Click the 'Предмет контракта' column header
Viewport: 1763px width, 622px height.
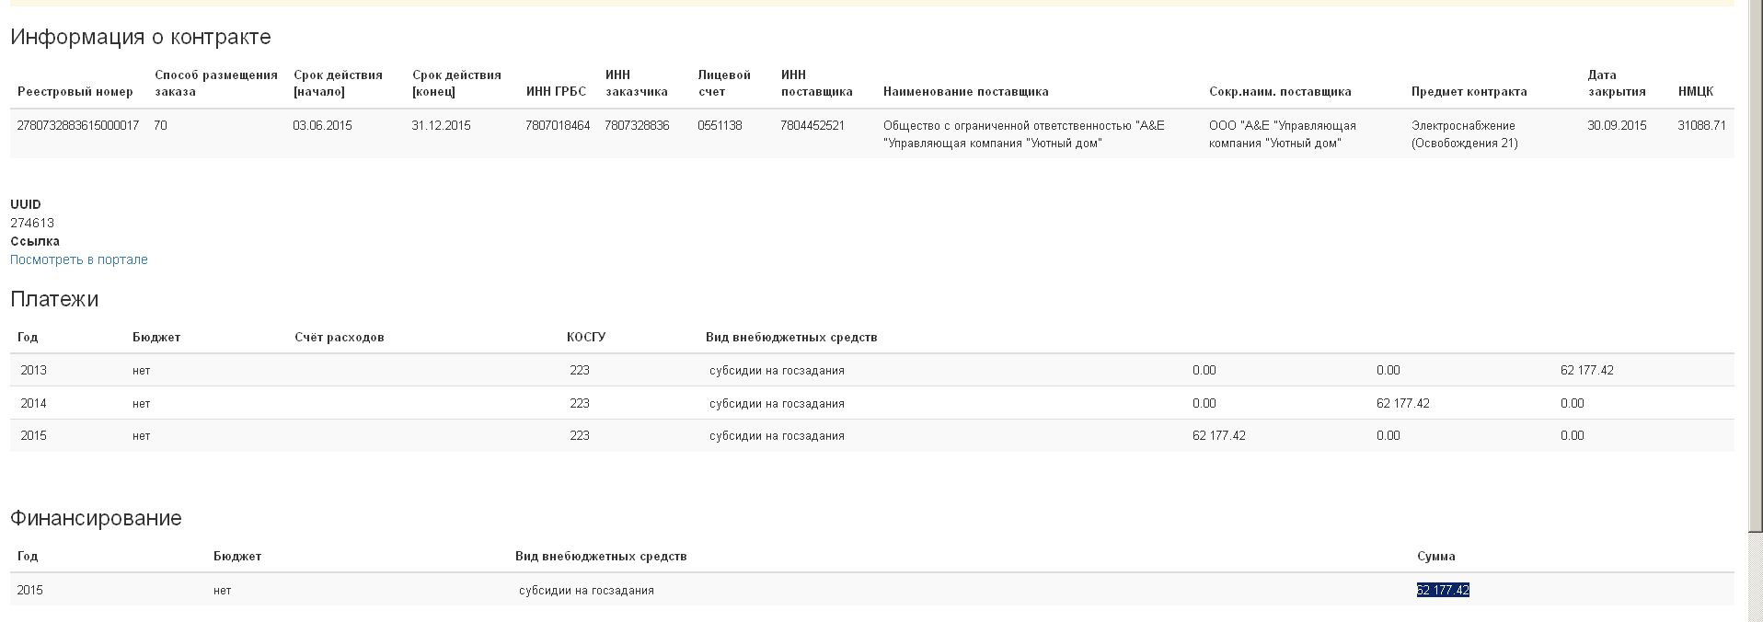tap(1469, 91)
